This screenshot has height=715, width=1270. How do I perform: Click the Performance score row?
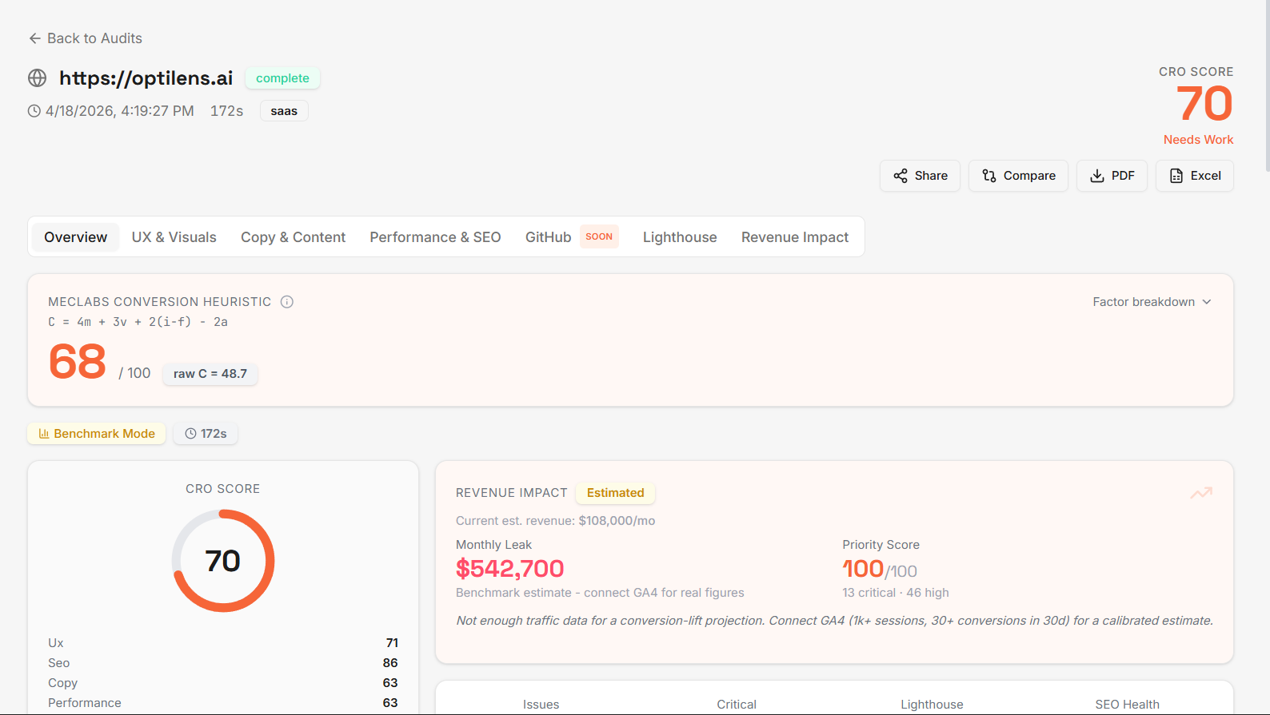point(223,703)
